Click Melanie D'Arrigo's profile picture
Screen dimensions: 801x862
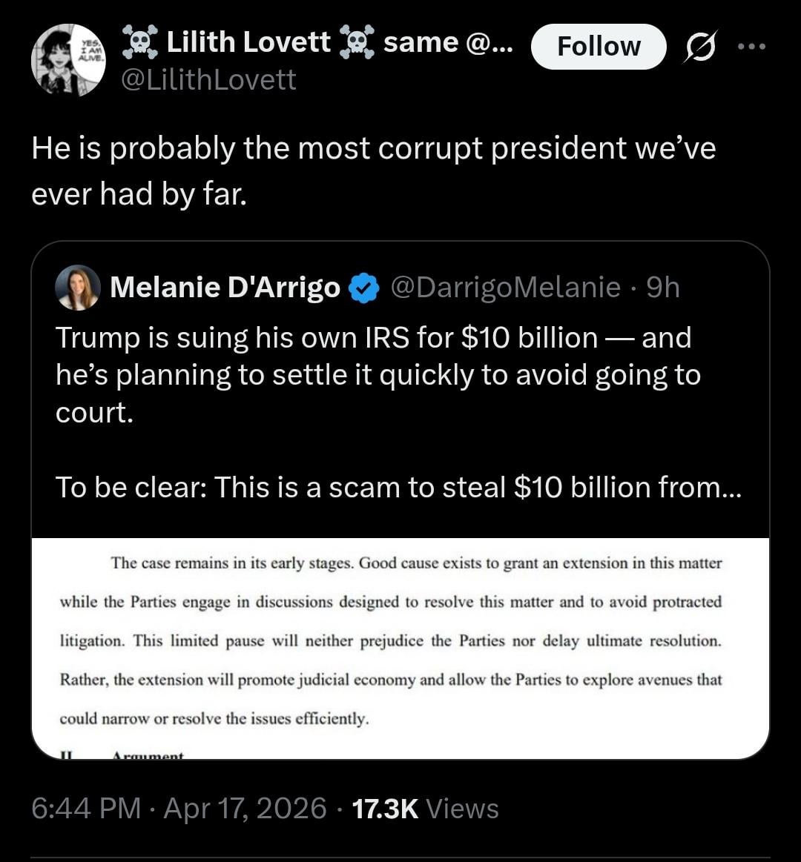tap(78, 287)
